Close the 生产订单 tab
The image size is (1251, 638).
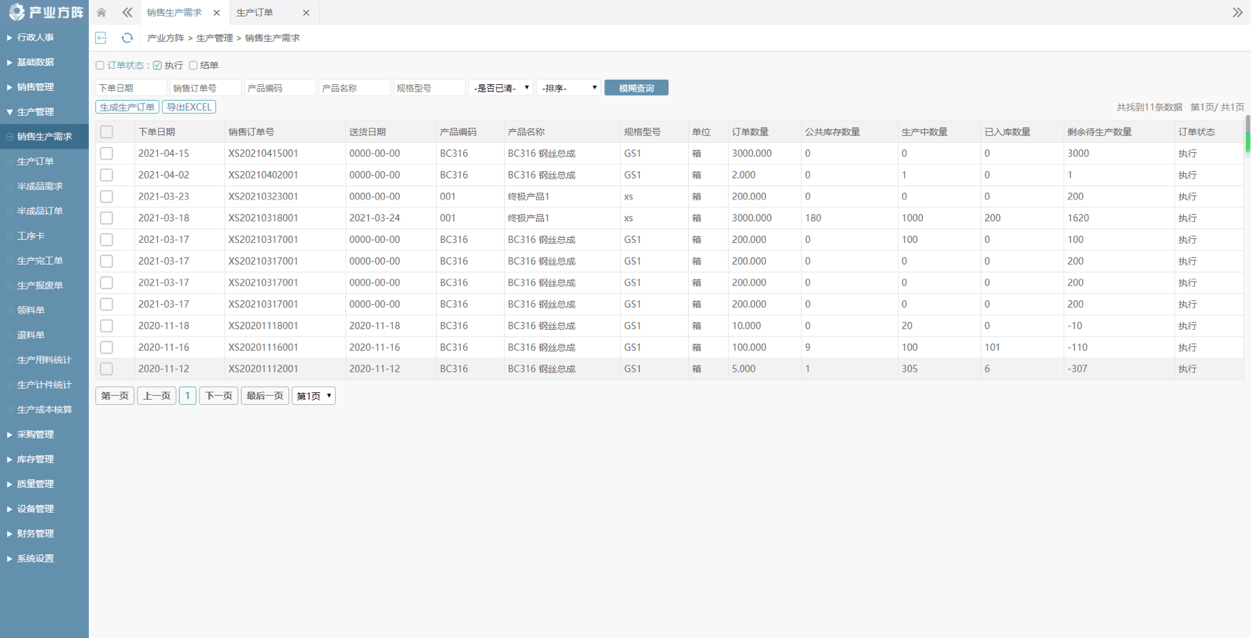pyautogui.click(x=306, y=13)
